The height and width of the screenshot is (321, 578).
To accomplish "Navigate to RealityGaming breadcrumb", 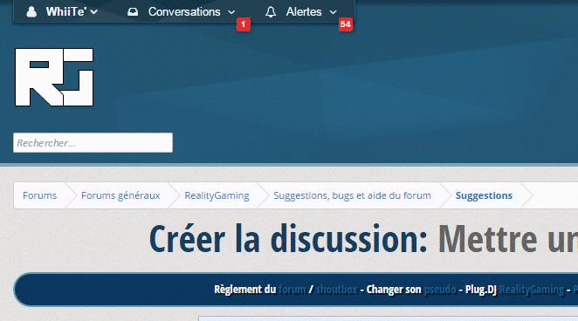I will pyautogui.click(x=217, y=195).
